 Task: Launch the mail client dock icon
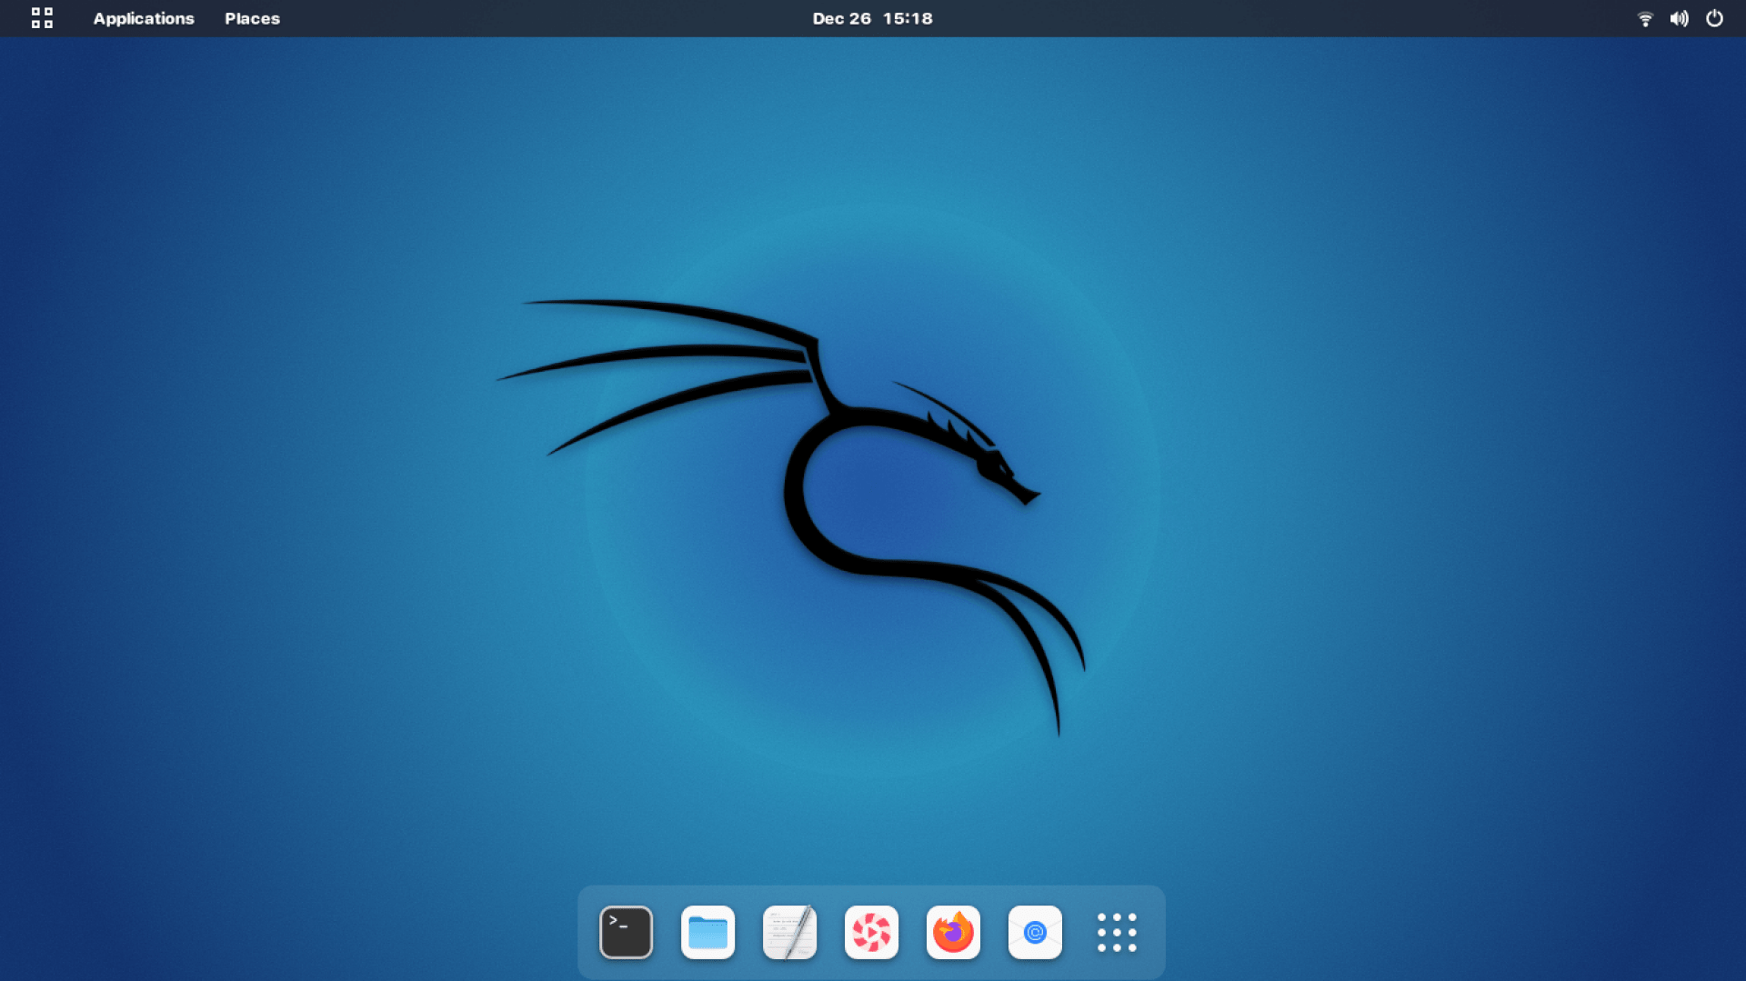coord(1035,932)
